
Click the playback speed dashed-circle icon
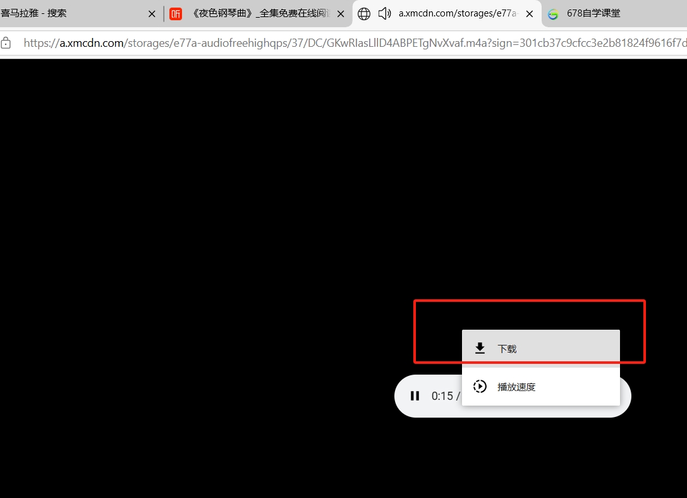480,387
